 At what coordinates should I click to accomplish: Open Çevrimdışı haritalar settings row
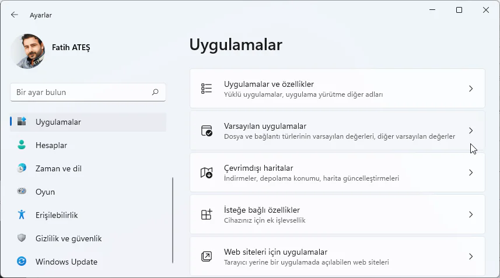337,173
